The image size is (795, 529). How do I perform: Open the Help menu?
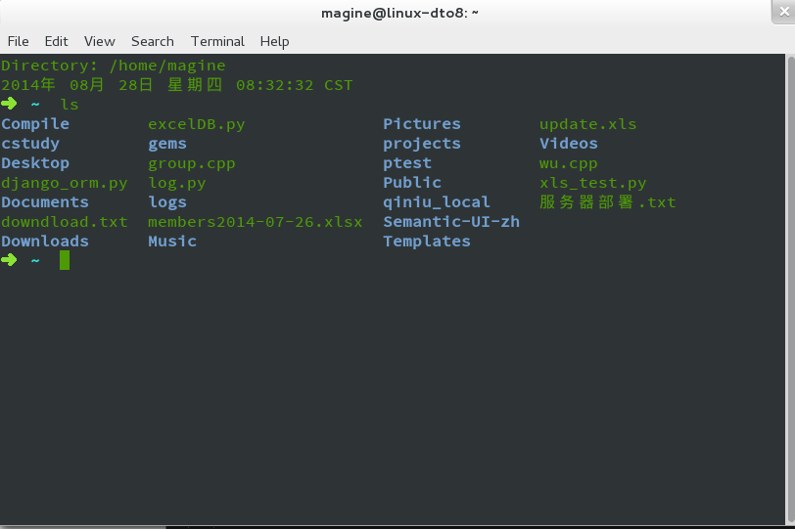point(274,41)
